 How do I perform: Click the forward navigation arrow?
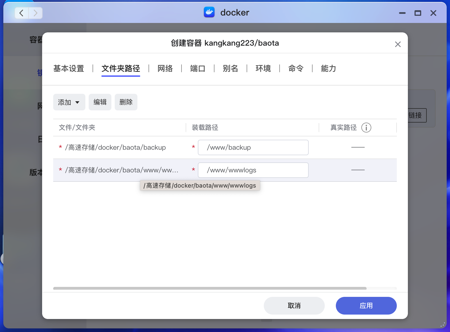coord(35,13)
